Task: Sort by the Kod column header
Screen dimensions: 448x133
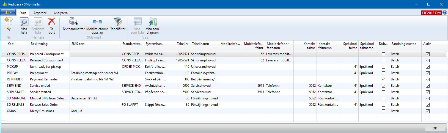Action: tap(17, 45)
